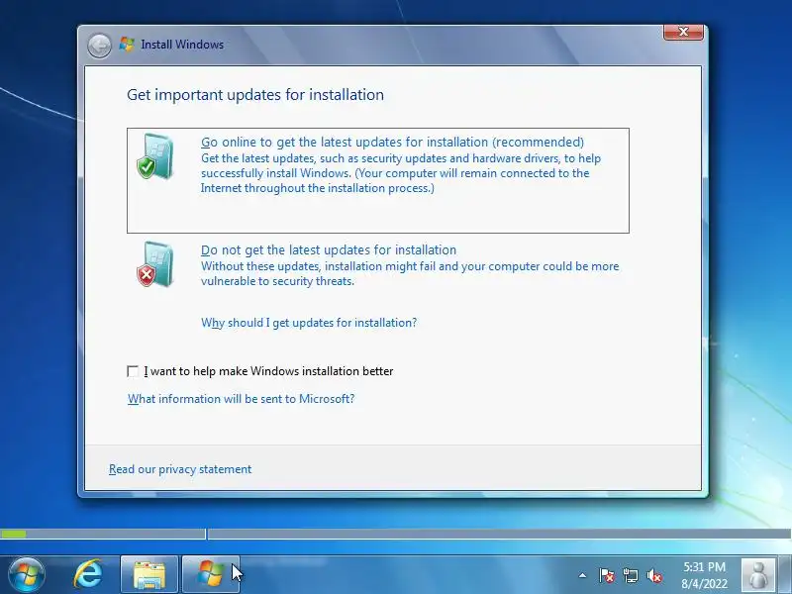This screenshot has height=594, width=792.
Task: Click the muted volume speaker tray icon
Action: pos(654,575)
